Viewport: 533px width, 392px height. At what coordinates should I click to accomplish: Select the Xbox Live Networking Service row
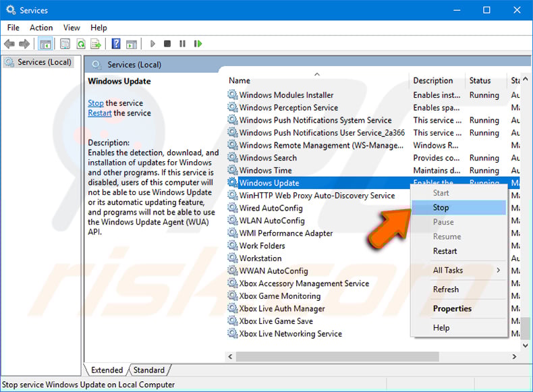318,334
